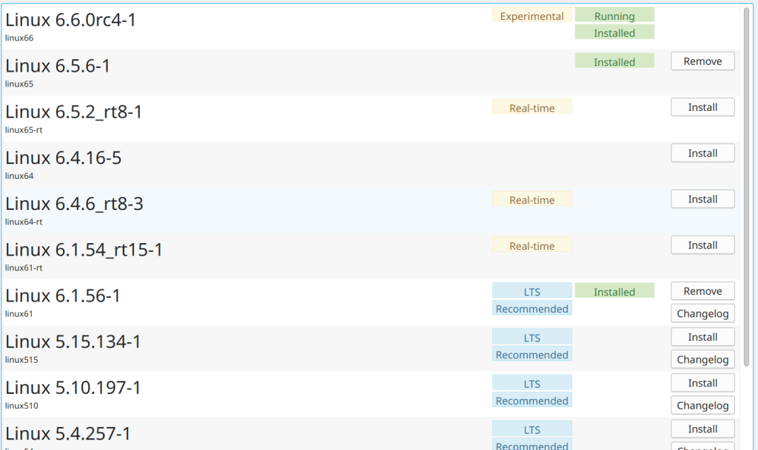Remove the Linux 6.5.6-1 kernel
Image resolution: width=758 pixels, height=450 pixels.
point(702,61)
